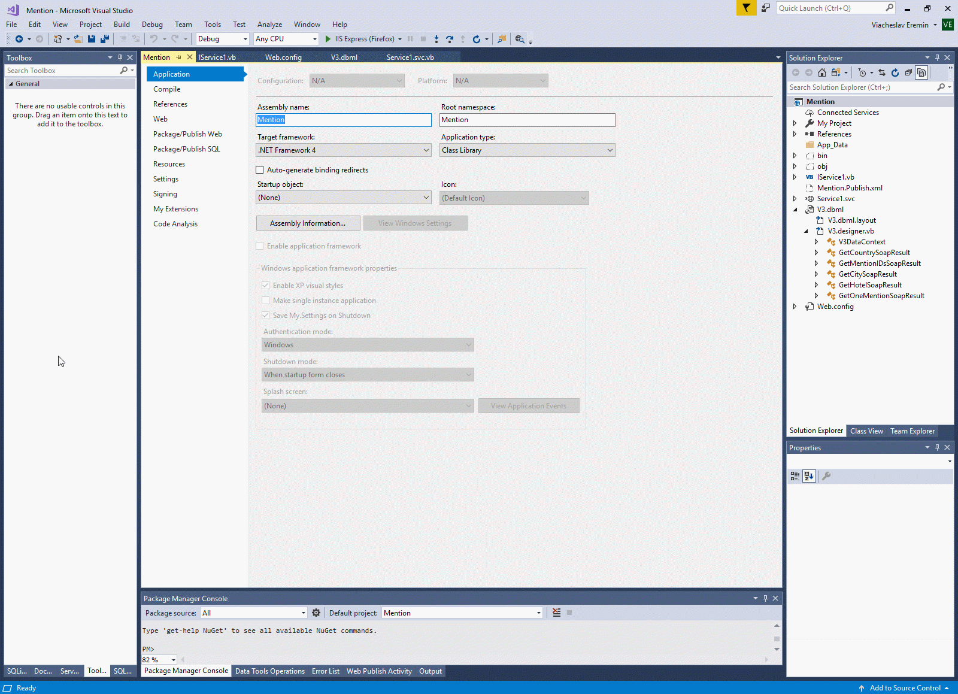Toggle the Show All Files icon
958x694 pixels.
coord(921,72)
